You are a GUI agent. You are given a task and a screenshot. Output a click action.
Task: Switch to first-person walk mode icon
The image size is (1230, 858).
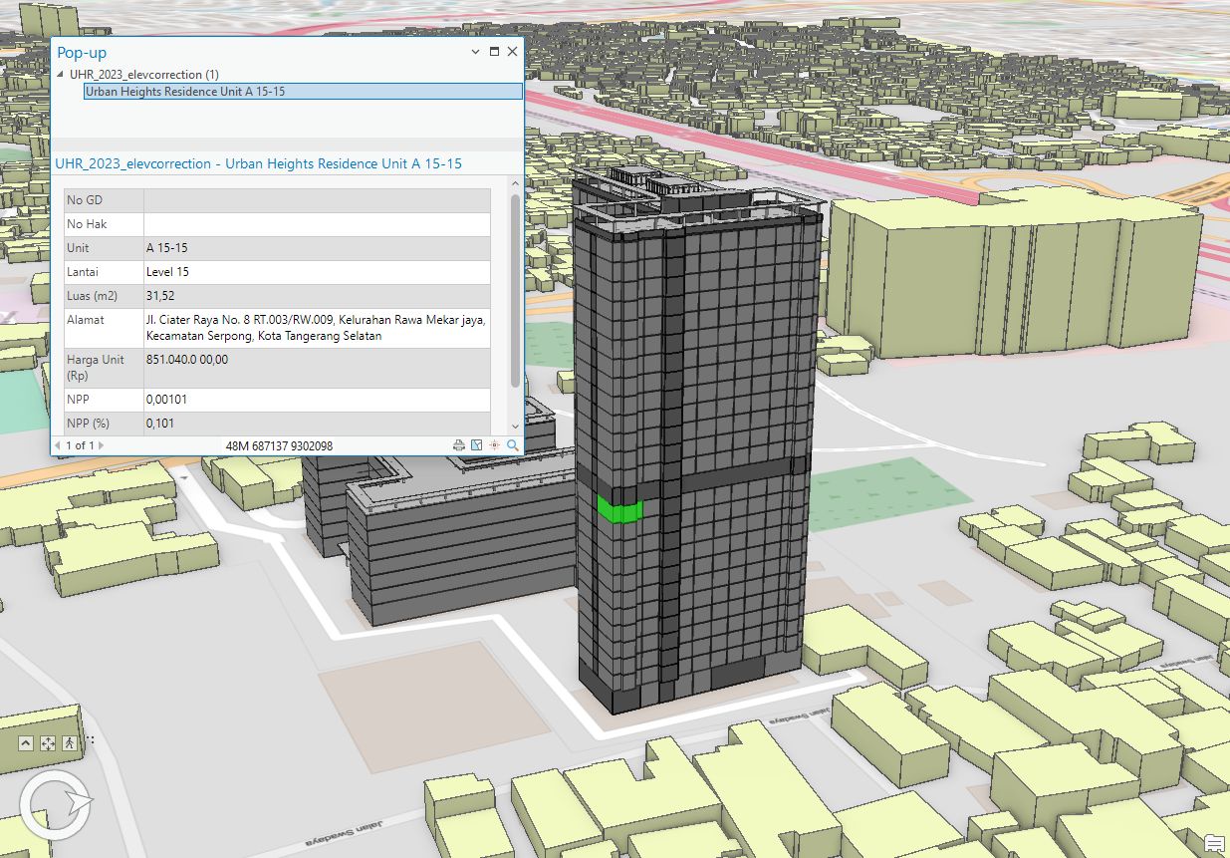69,743
